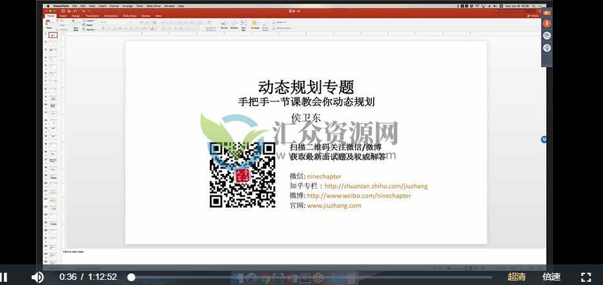The height and width of the screenshot is (285, 603).
Task: Open the Apple menu
Action: [48, 6]
